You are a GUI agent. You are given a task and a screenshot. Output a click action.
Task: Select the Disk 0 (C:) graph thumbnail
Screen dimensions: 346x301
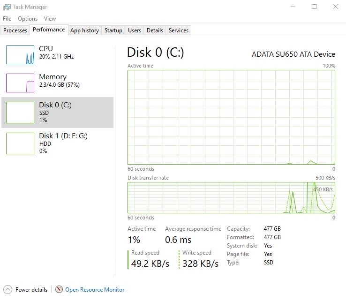coord(20,113)
